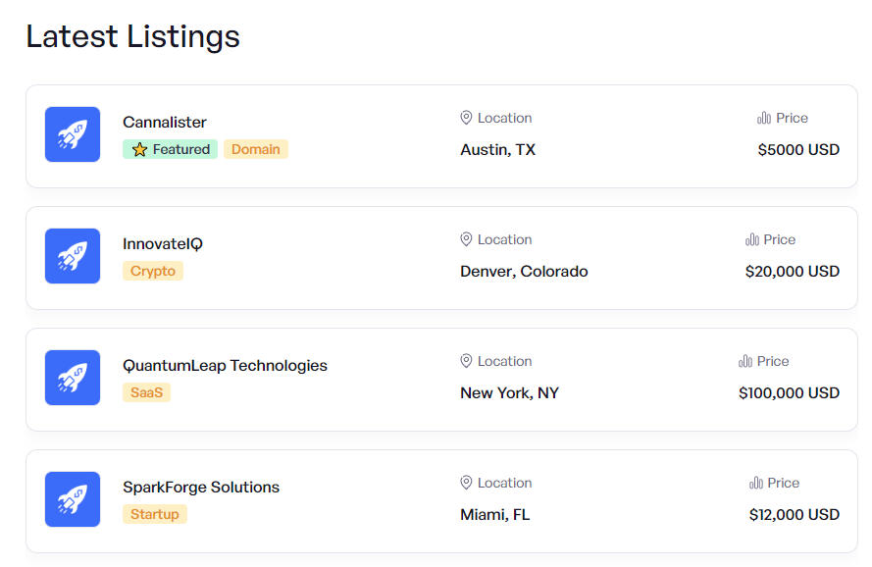The height and width of the screenshot is (567, 872).
Task: Click the Miami, FL location text
Action: [494, 515]
